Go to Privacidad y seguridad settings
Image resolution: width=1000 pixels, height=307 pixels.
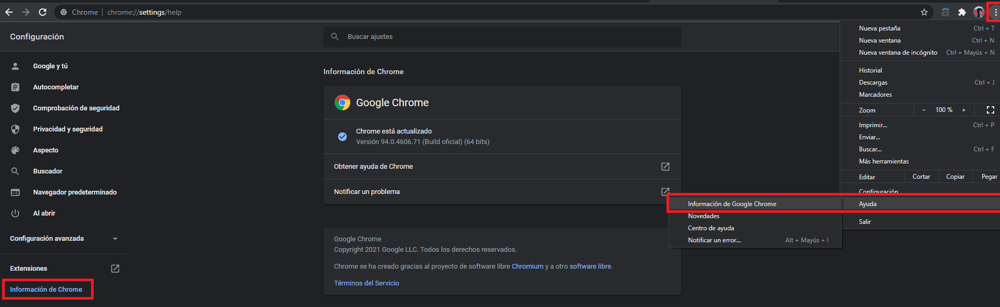click(68, 129)
